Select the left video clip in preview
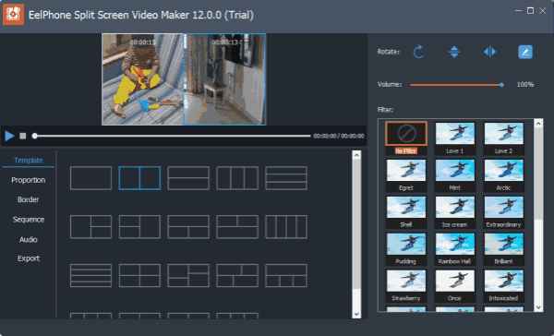Screen dimensions: 554x336 142,79
